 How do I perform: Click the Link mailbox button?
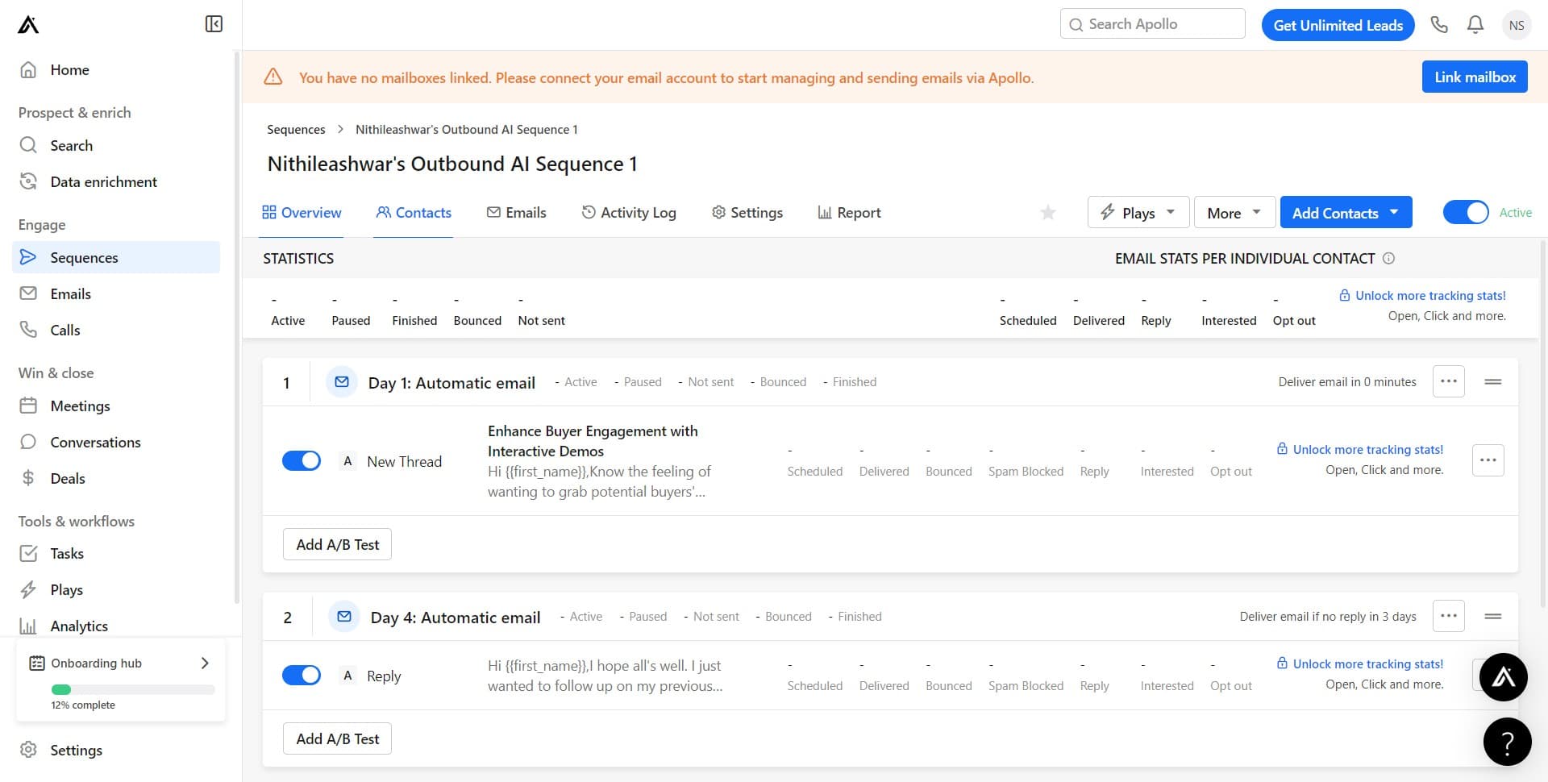click(1474, 77)
